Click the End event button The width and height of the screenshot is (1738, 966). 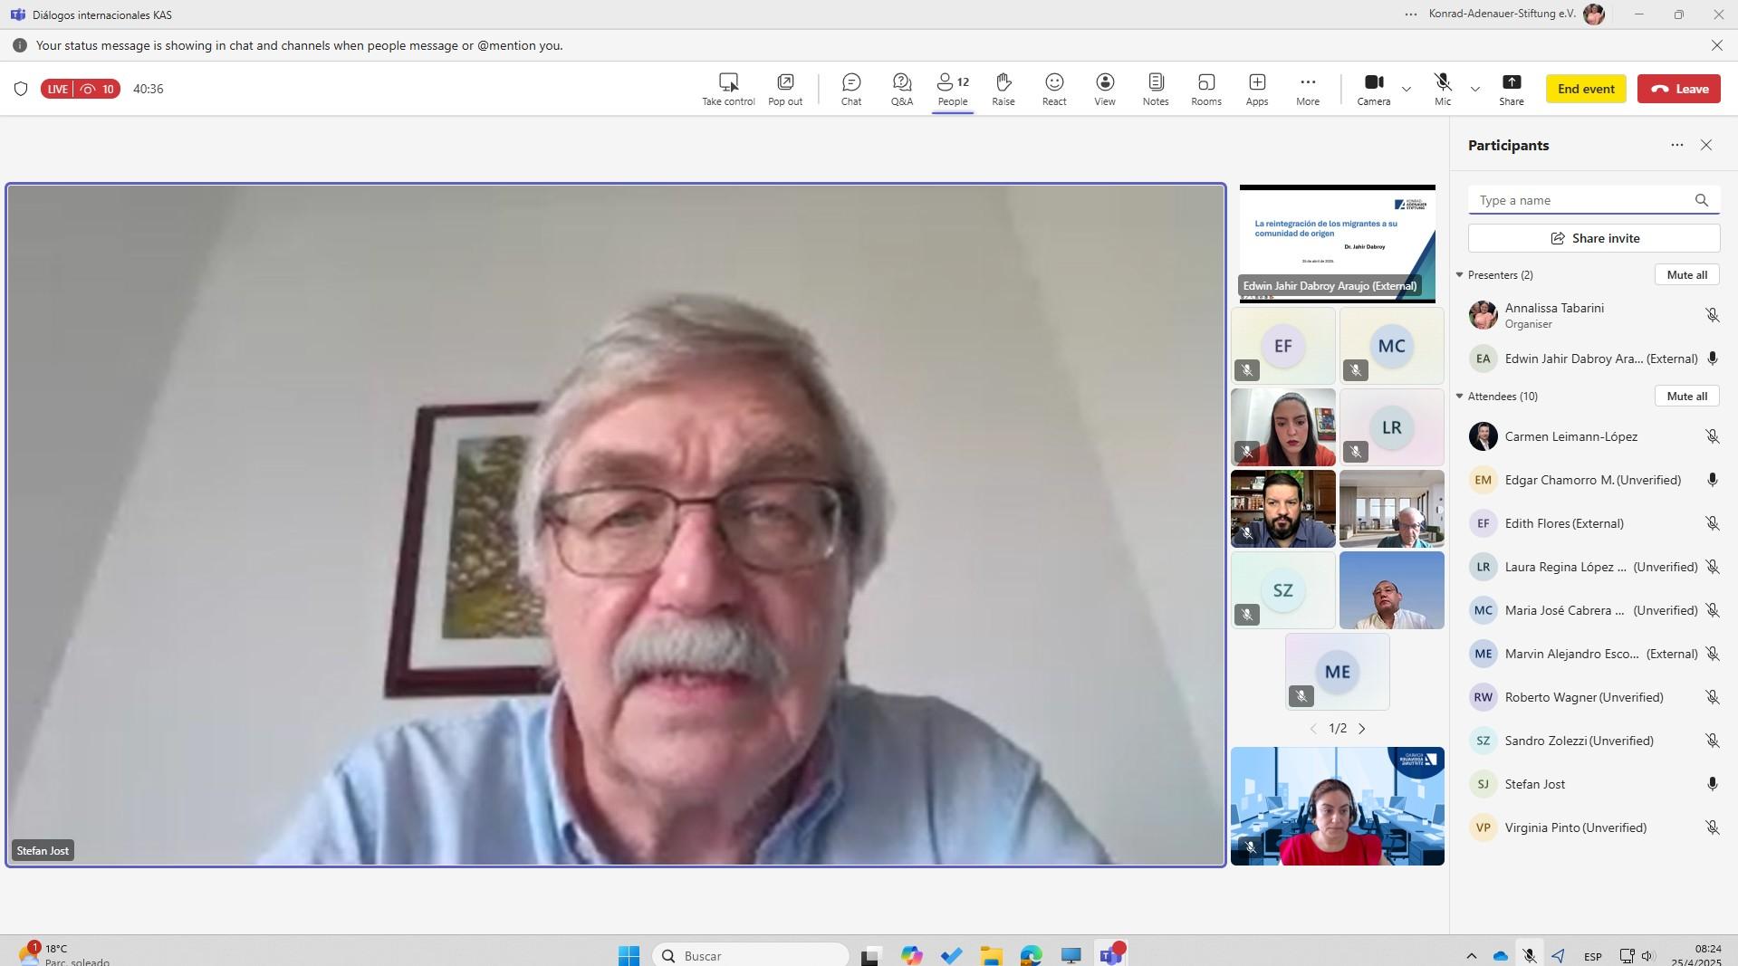[x=1585, y=89]
